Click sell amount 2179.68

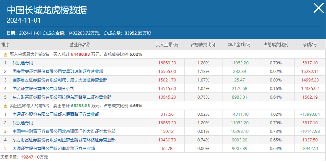point(240,89)
